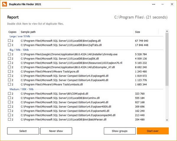Click the 'Medium / 100K - 1Mb' group header

click(x=22, y=89)
